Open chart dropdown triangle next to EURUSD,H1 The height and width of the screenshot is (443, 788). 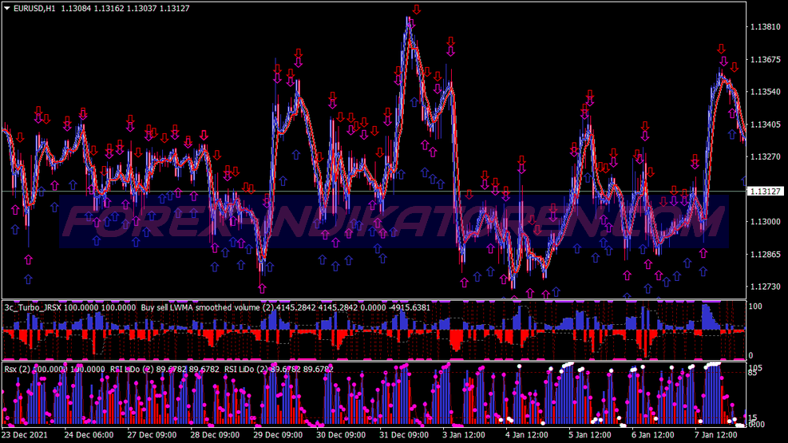[7, 8]
